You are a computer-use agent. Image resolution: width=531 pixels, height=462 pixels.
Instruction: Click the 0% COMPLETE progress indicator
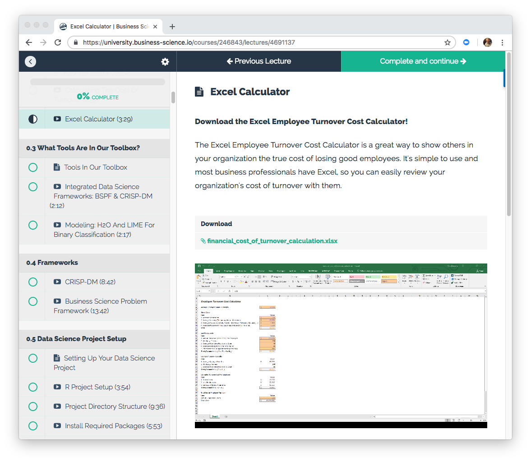(97, 97)
